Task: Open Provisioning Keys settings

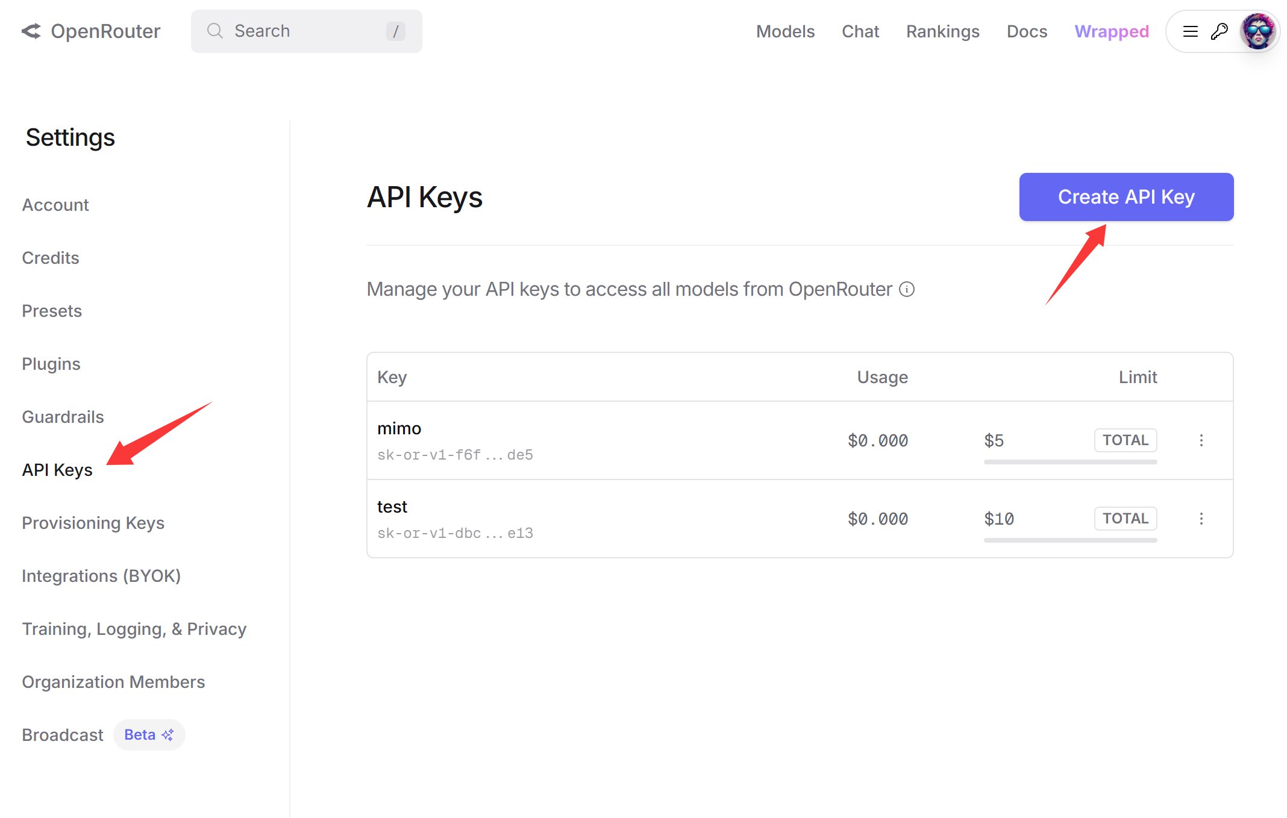Action: (x=93, y=523)
